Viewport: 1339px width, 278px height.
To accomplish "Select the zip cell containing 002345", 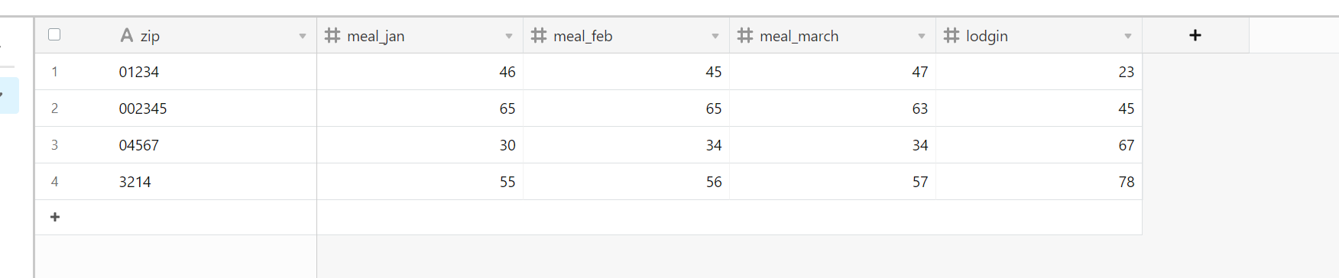I will pyautogui.click(x=214, y=108).
